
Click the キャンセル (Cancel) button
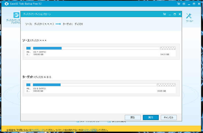tap(169, 117)
